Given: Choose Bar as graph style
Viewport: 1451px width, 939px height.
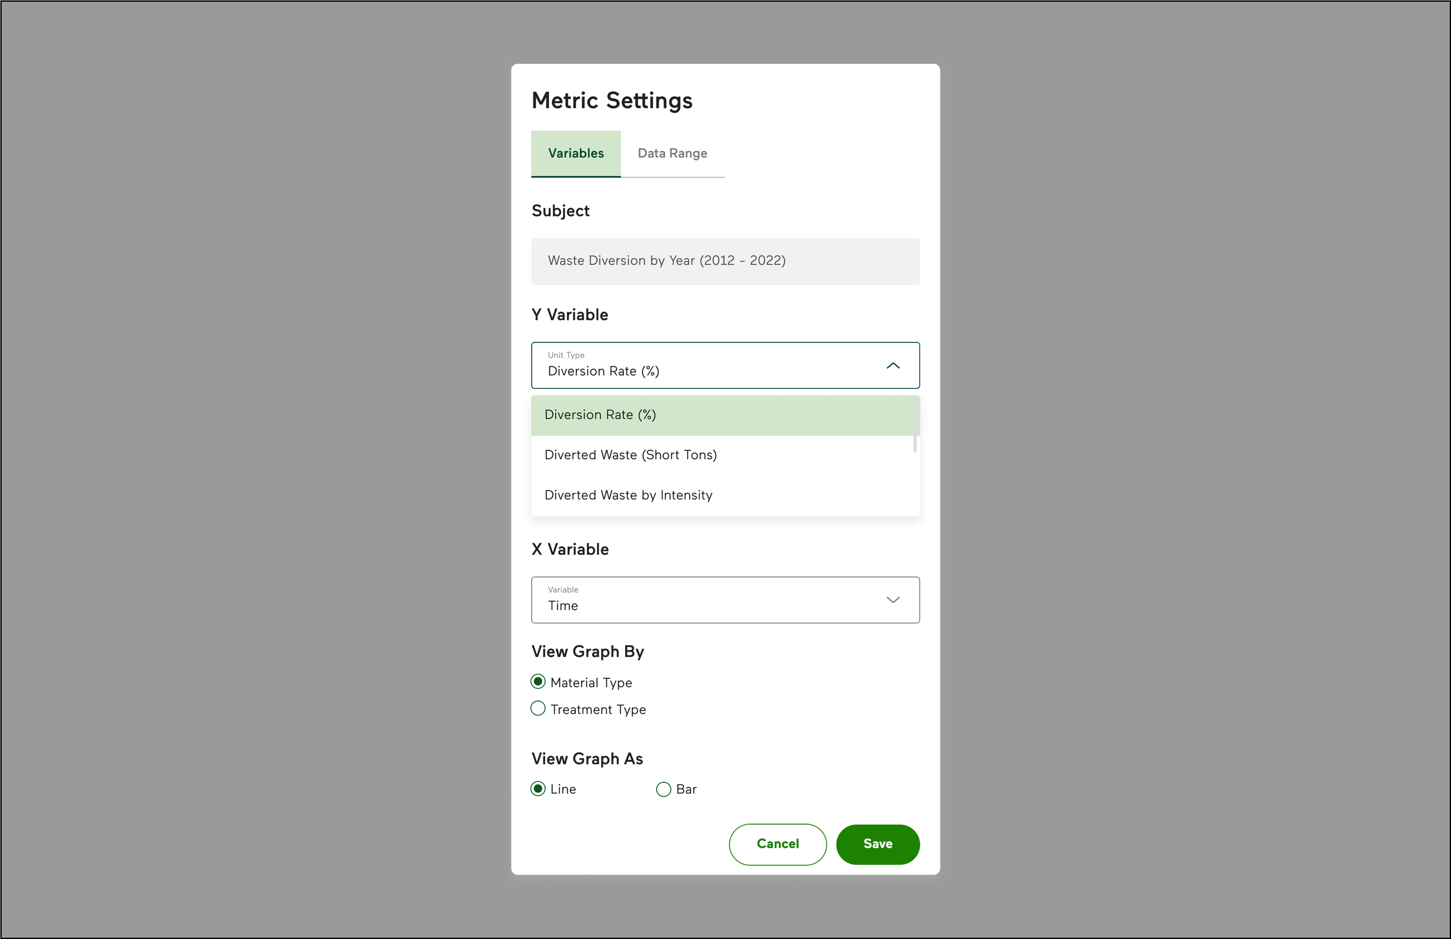Looking at the screenshot, I should point(663,790).
